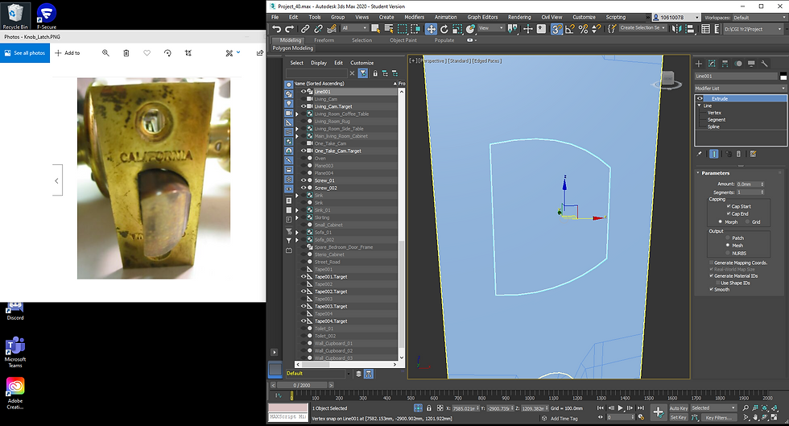Click the Rotate icon in Photos app
The width and height of the screenshot is (789, 426).
pos(167,53)
